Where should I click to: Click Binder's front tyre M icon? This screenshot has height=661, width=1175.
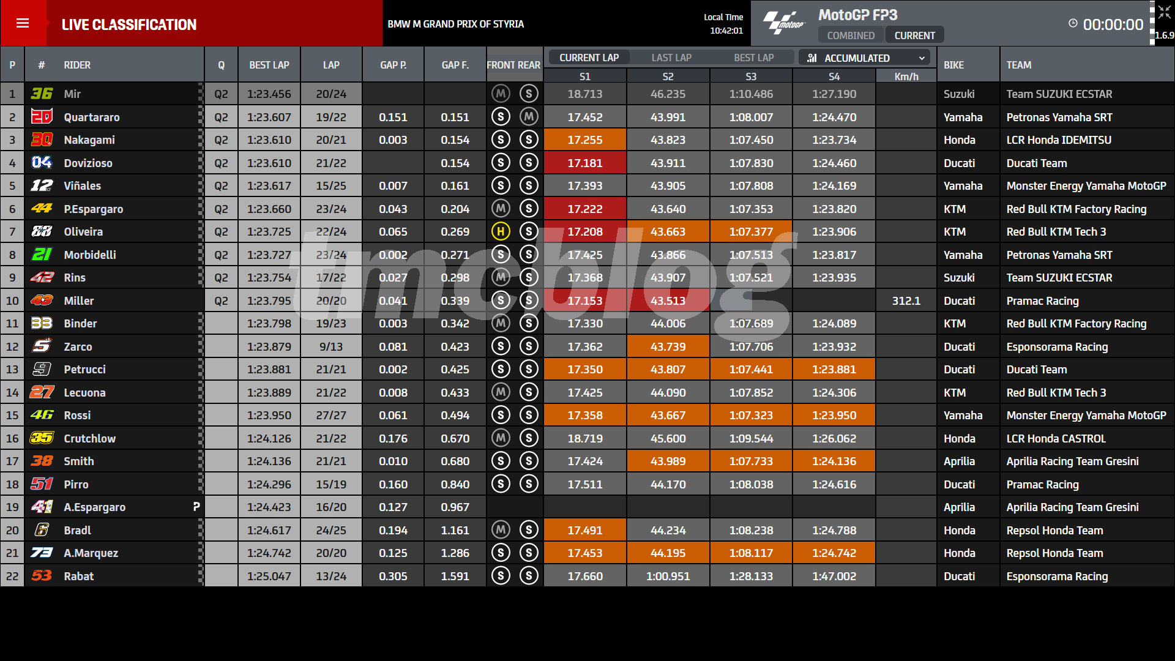point(501,323)
